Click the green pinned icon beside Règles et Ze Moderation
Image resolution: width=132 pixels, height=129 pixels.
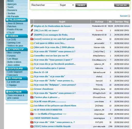tap(32, 26)
